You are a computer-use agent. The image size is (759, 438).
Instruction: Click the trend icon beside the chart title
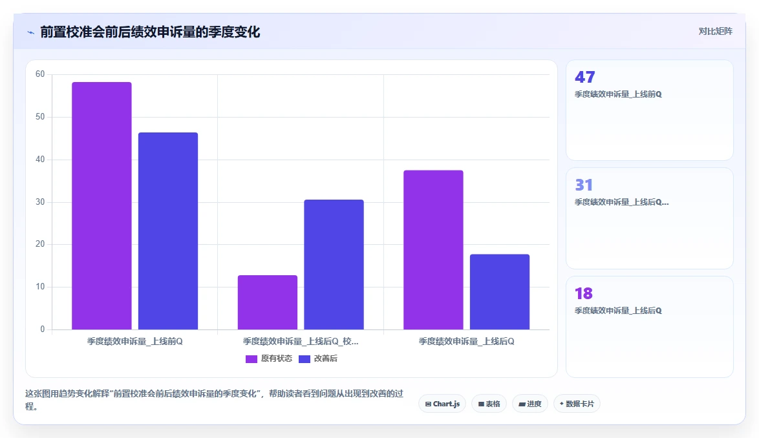coord(30,32)
